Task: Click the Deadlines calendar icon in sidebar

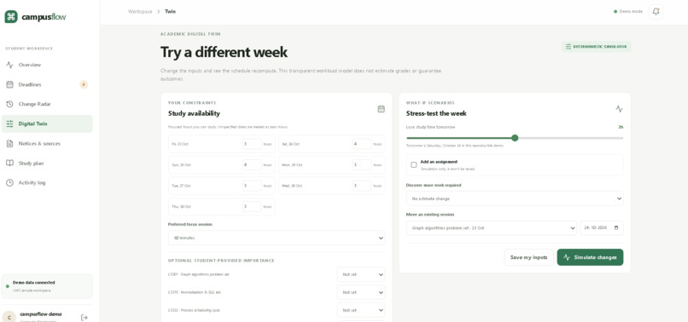Action: [x=9, y=84]
